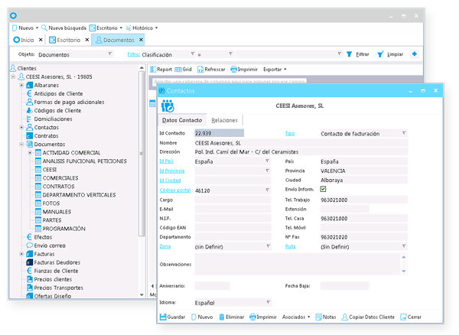Screen dimensions: 459x335
Task: Open the Id País España dropdown
Action: 267,161
